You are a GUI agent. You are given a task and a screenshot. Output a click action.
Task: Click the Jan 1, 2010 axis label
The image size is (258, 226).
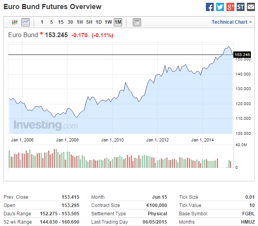click(x=112, y=140)
